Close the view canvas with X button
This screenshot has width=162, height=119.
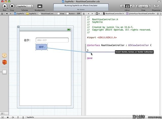click(x=18, y=27)
